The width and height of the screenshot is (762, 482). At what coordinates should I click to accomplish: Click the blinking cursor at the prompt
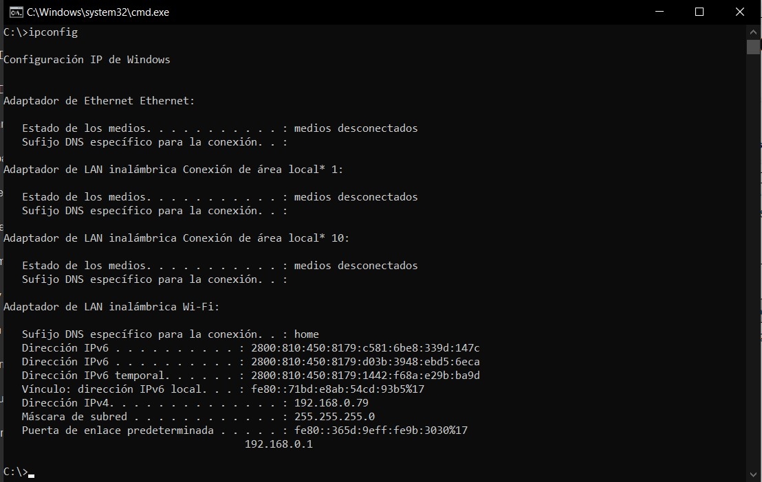click(31, 476)
